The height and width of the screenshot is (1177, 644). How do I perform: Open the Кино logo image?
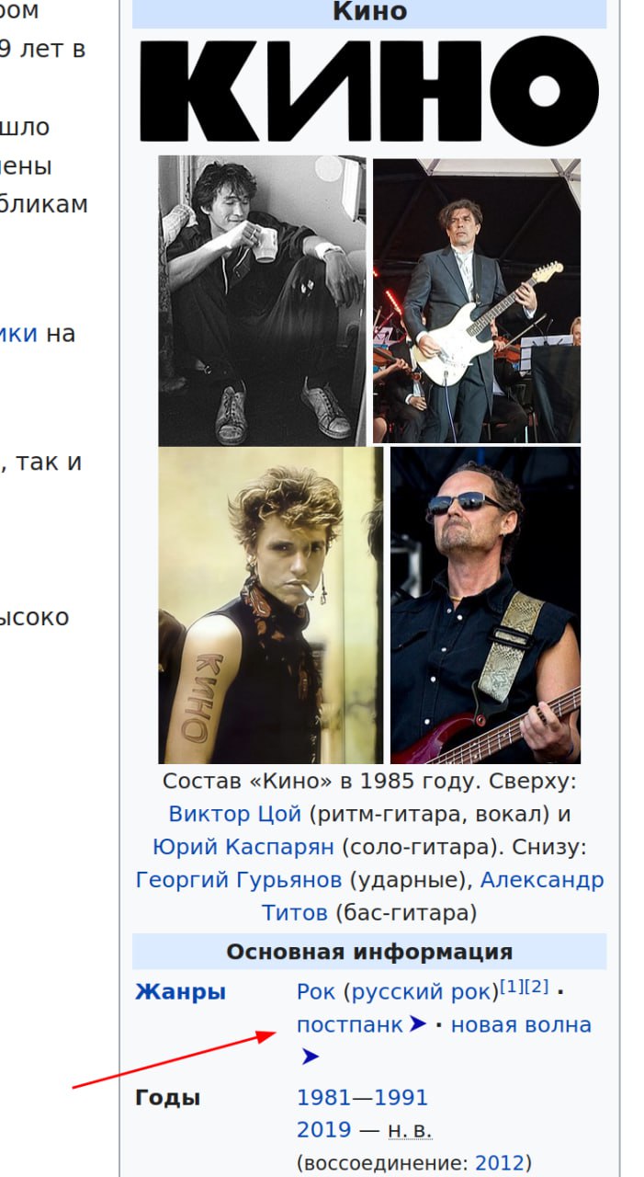click(369, 89)
